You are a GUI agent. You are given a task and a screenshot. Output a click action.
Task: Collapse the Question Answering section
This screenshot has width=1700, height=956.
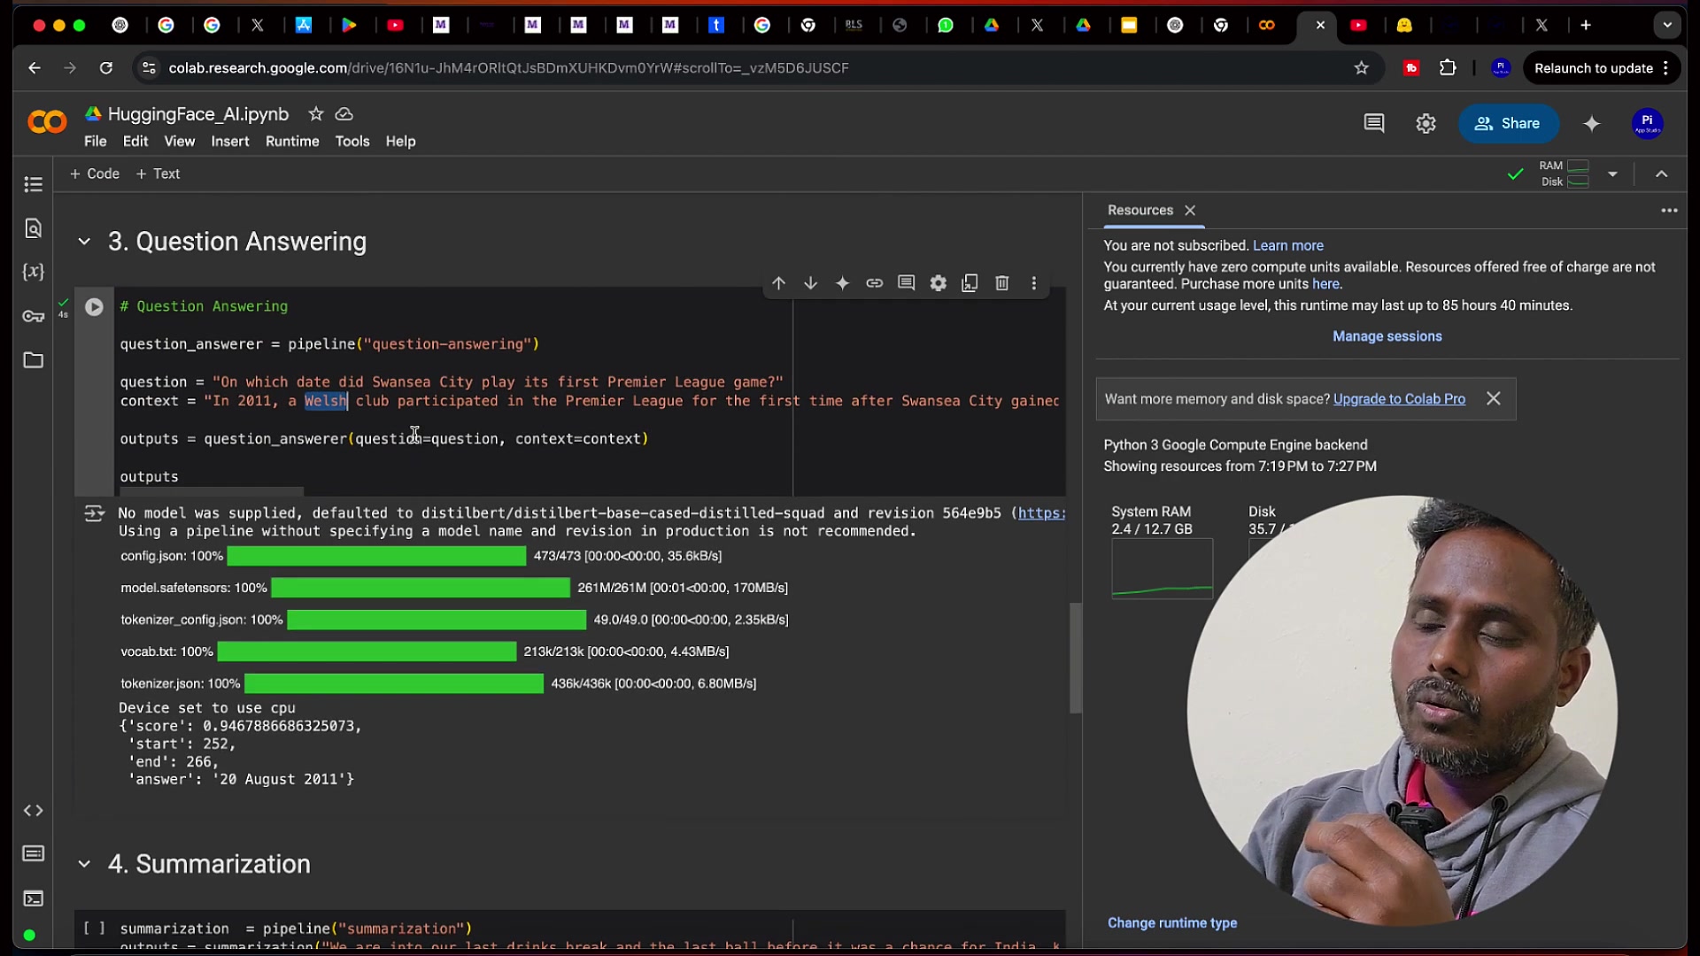pos(84,242)
